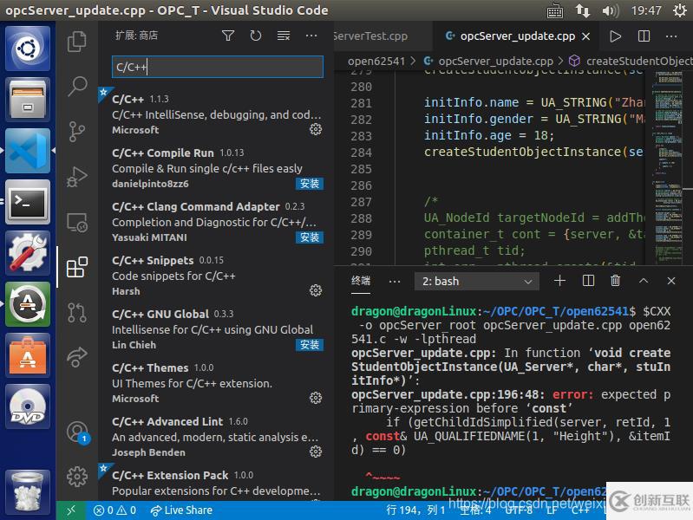This screenshot has width=693, height=520.
Task: Select the bash terminal dropdown
Action: click(x=478, y=282)
